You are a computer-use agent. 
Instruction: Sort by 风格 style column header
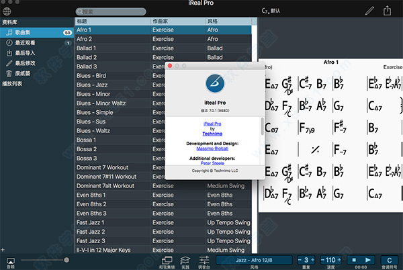pos(228,21)
